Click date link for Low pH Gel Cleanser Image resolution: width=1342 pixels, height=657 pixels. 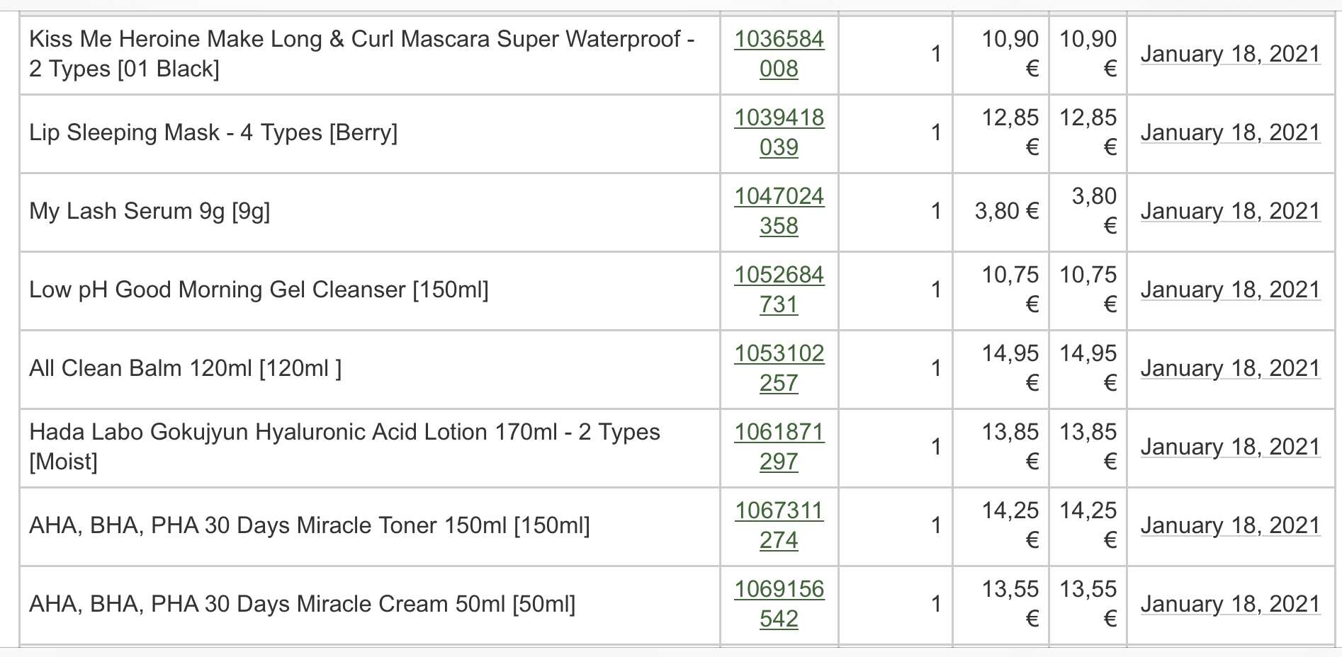coord(1230,290)
